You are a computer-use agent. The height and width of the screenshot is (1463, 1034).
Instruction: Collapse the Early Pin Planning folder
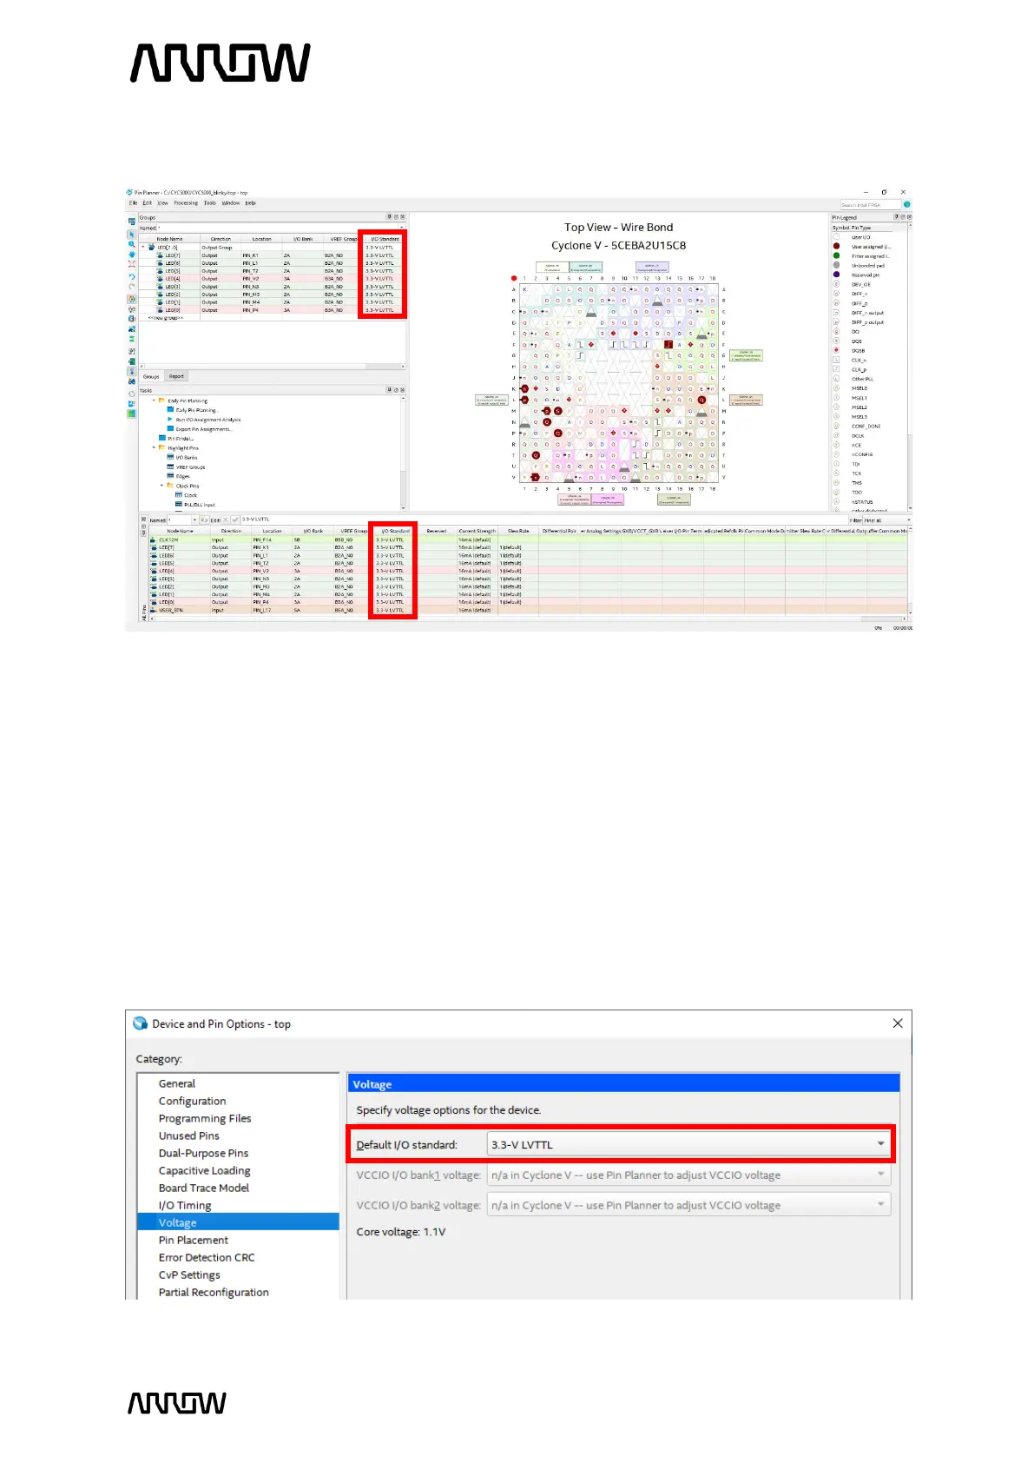[154, 401]
